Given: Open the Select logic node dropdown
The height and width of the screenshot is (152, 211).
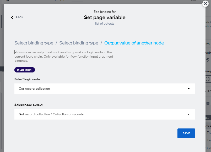Looking at the screenshot, I should point(105,89).
